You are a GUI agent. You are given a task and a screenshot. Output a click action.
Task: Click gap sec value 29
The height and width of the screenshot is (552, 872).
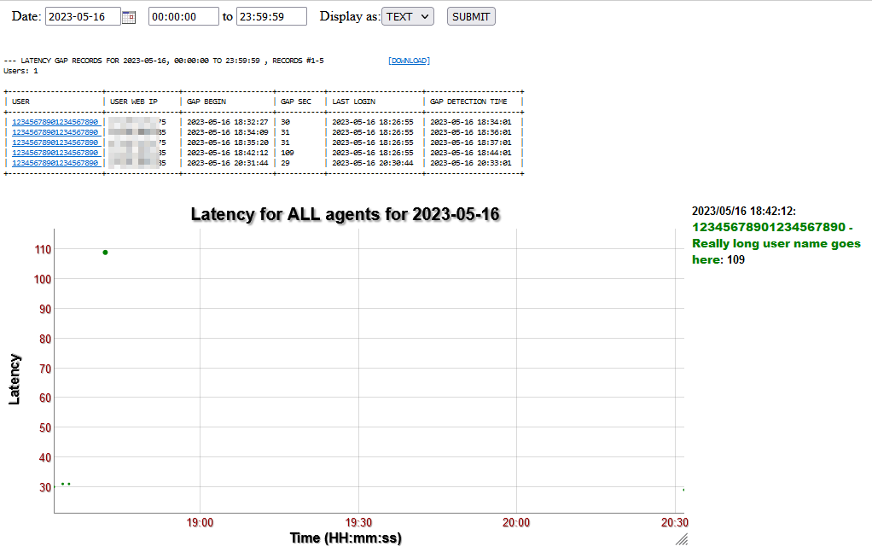(x=285, y=163)
